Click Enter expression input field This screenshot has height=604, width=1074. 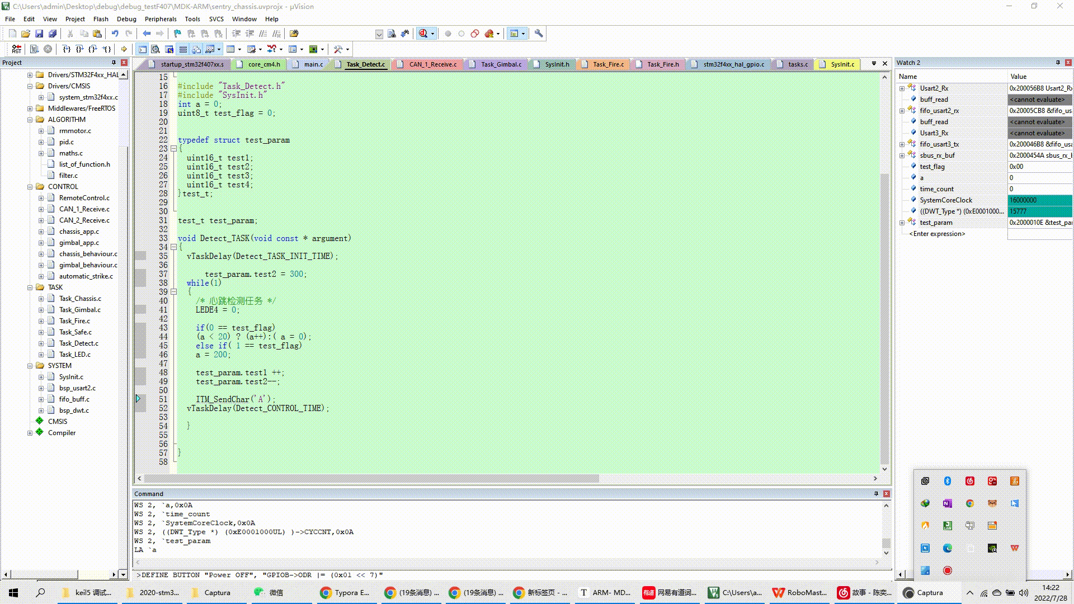coord(938,233)
